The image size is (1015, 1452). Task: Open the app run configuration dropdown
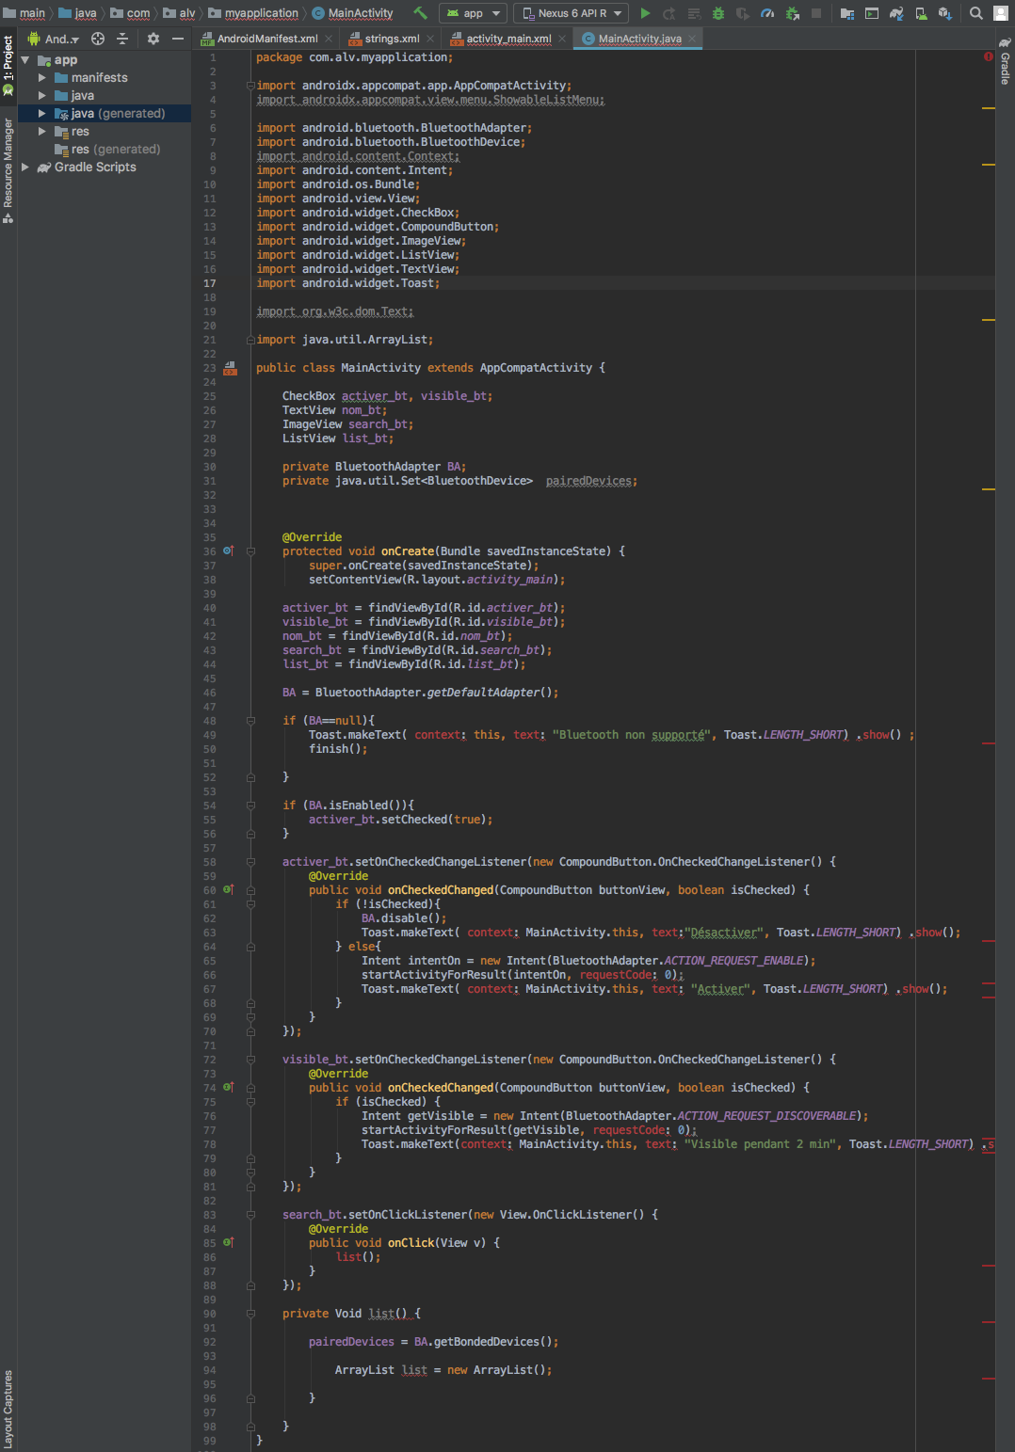tap(473, 13)
